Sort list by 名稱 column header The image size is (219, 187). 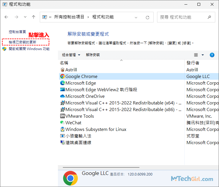pyautogui.click(x=64, y=63)
